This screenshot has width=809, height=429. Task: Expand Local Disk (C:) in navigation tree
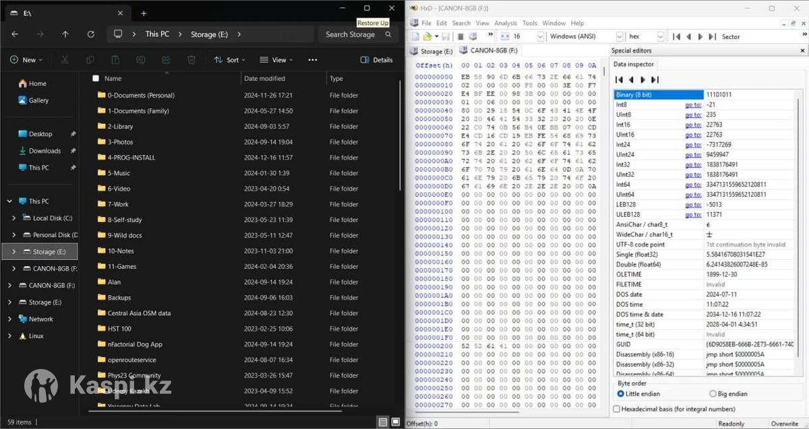point(14,218)
